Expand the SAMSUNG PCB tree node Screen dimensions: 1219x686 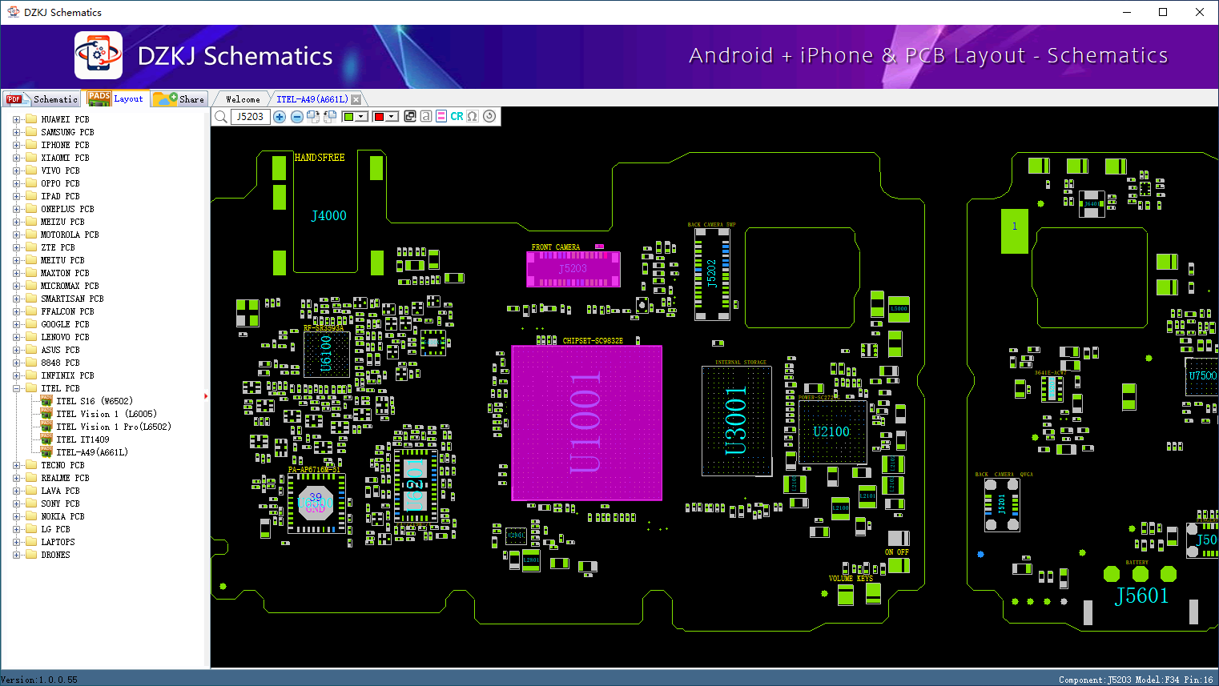(16, 132)
